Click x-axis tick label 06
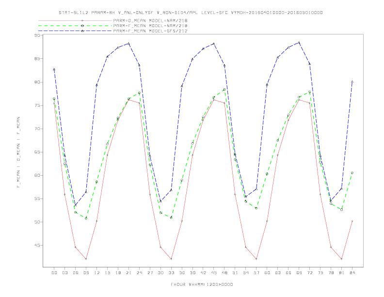This screenshot has height=297, width=384. point(76,273)
